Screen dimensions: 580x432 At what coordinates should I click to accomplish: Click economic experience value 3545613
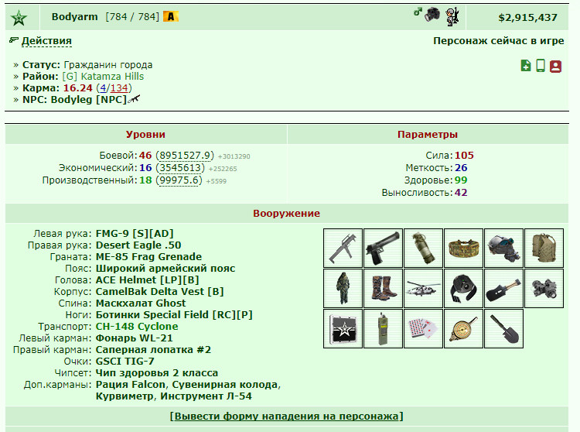click(x=180, y=168)
